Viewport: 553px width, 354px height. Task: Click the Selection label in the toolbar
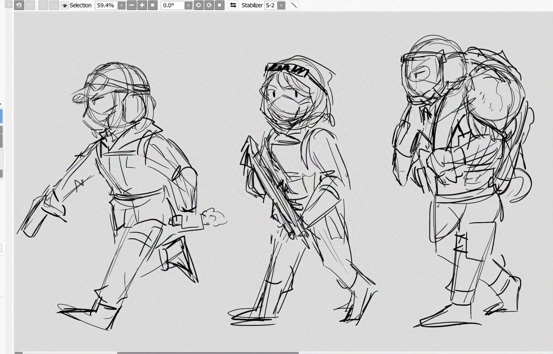point(80,6)
